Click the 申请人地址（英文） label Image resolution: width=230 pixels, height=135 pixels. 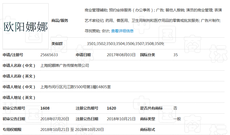pyautogui.click(x=19, y=98)
